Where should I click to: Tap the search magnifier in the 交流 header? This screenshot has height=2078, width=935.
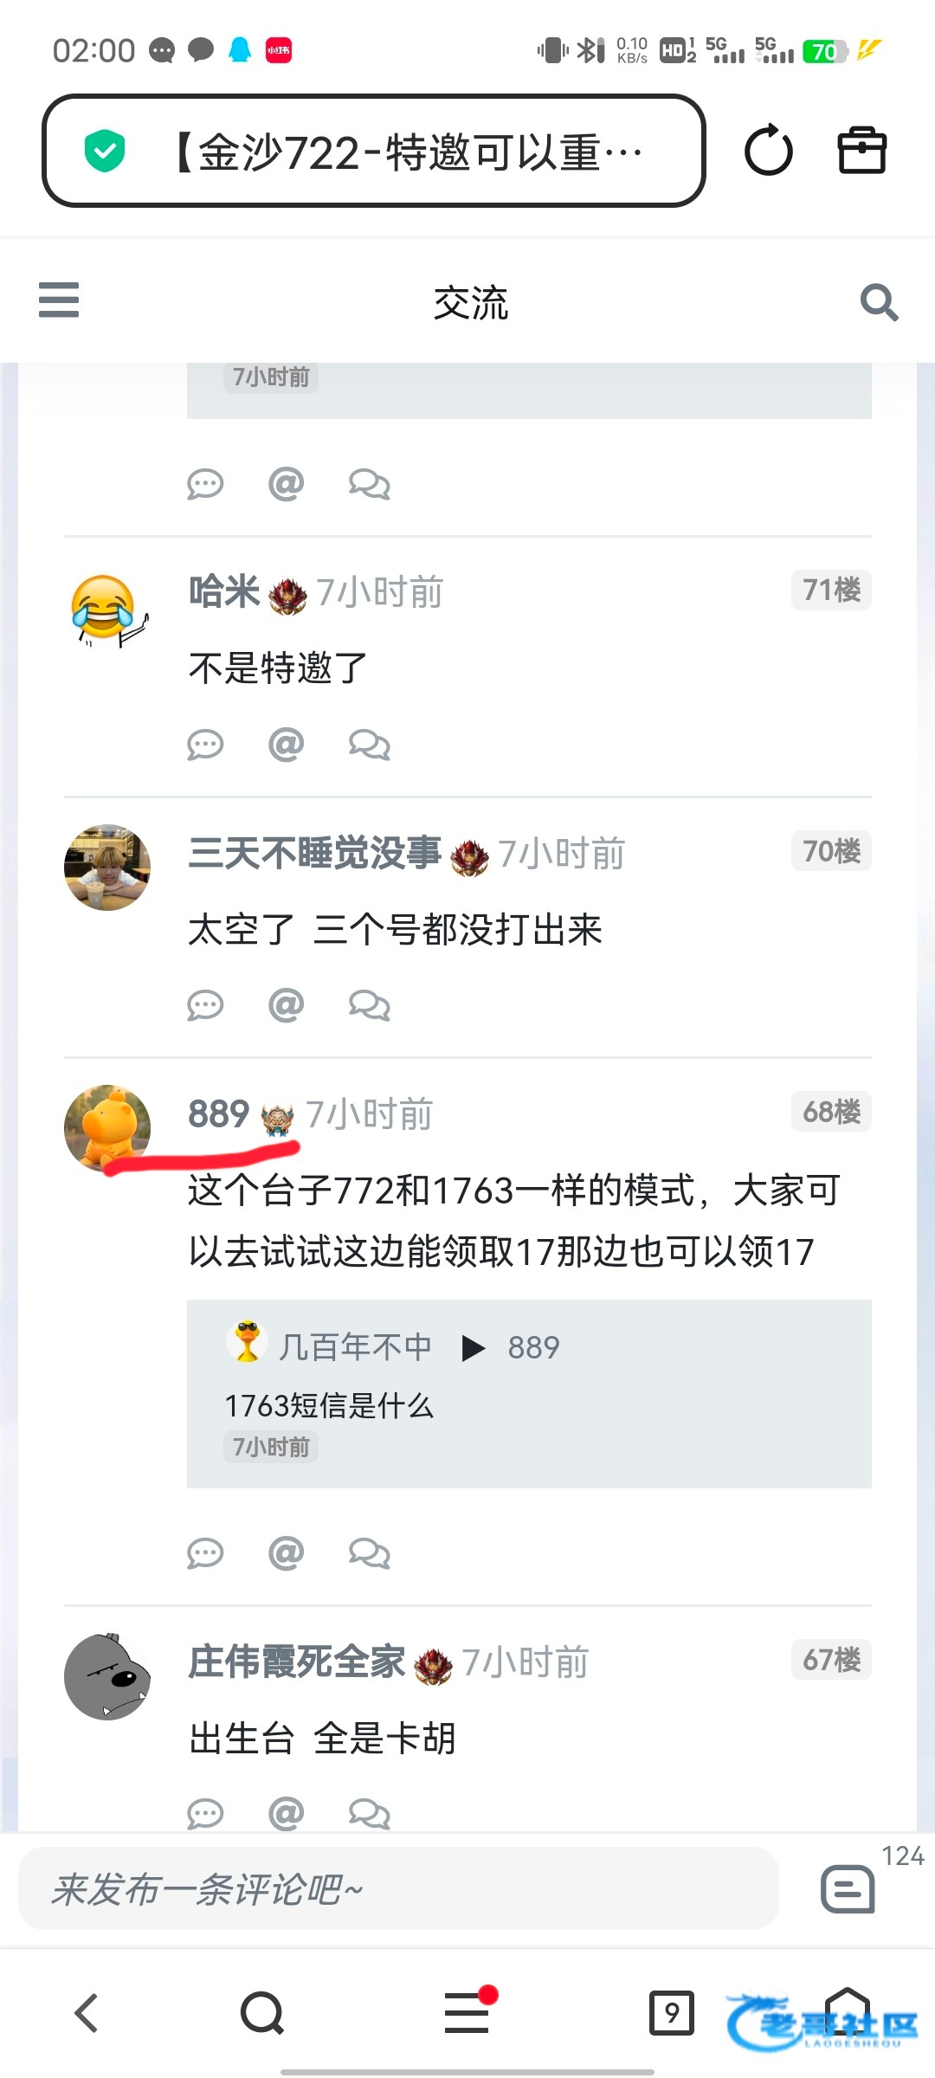[x=879, y=302]
